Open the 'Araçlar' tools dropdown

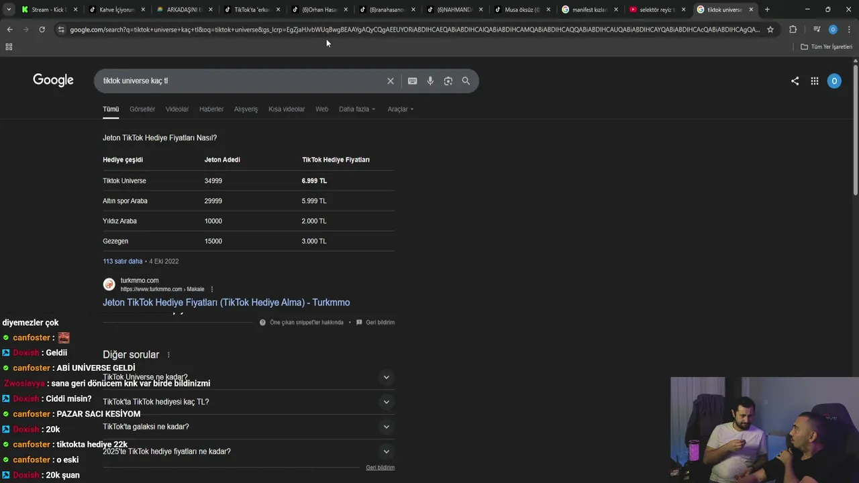[401, 109]
